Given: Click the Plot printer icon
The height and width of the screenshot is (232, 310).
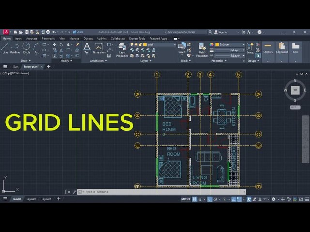Looking at the screenshot, I should click(48, 32).
